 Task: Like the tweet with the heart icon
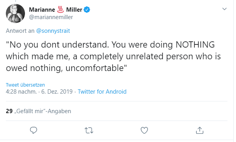pos(144,130)
